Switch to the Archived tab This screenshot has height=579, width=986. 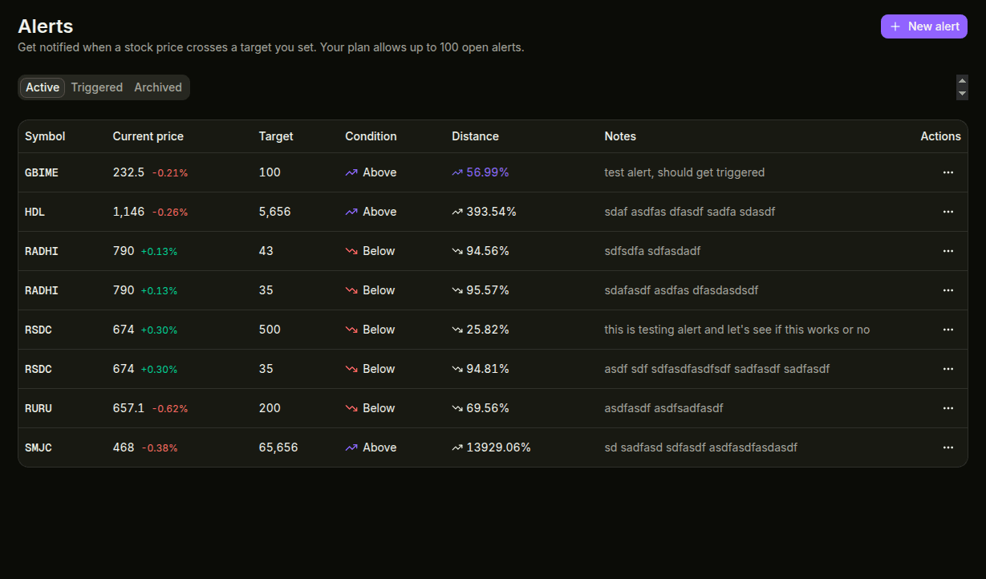click(x=157, y=87)
